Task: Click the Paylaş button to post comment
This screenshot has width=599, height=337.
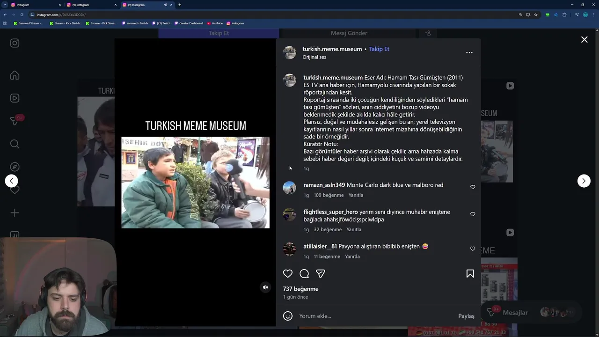Action: pyautogui.click(x=466, y=316)
